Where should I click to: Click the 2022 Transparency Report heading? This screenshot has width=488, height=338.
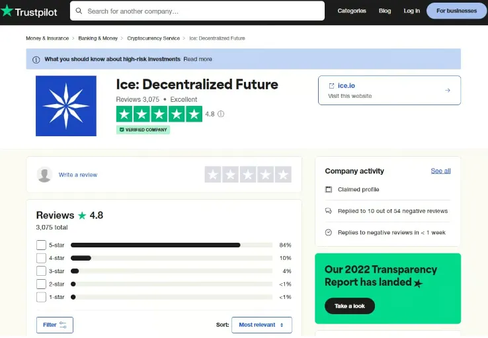point(381,276)
